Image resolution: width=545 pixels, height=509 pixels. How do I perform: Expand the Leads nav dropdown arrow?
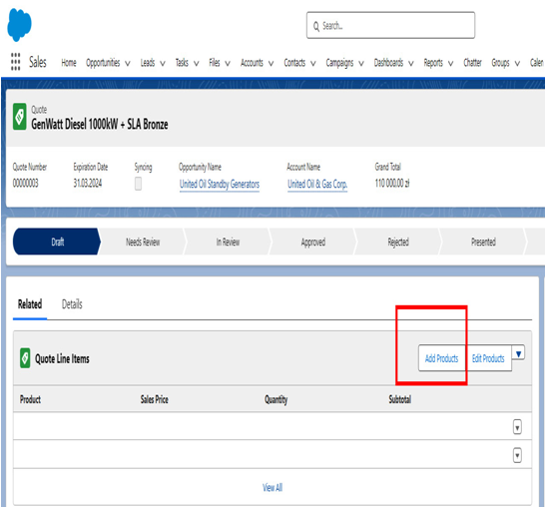tap(163, 64)
